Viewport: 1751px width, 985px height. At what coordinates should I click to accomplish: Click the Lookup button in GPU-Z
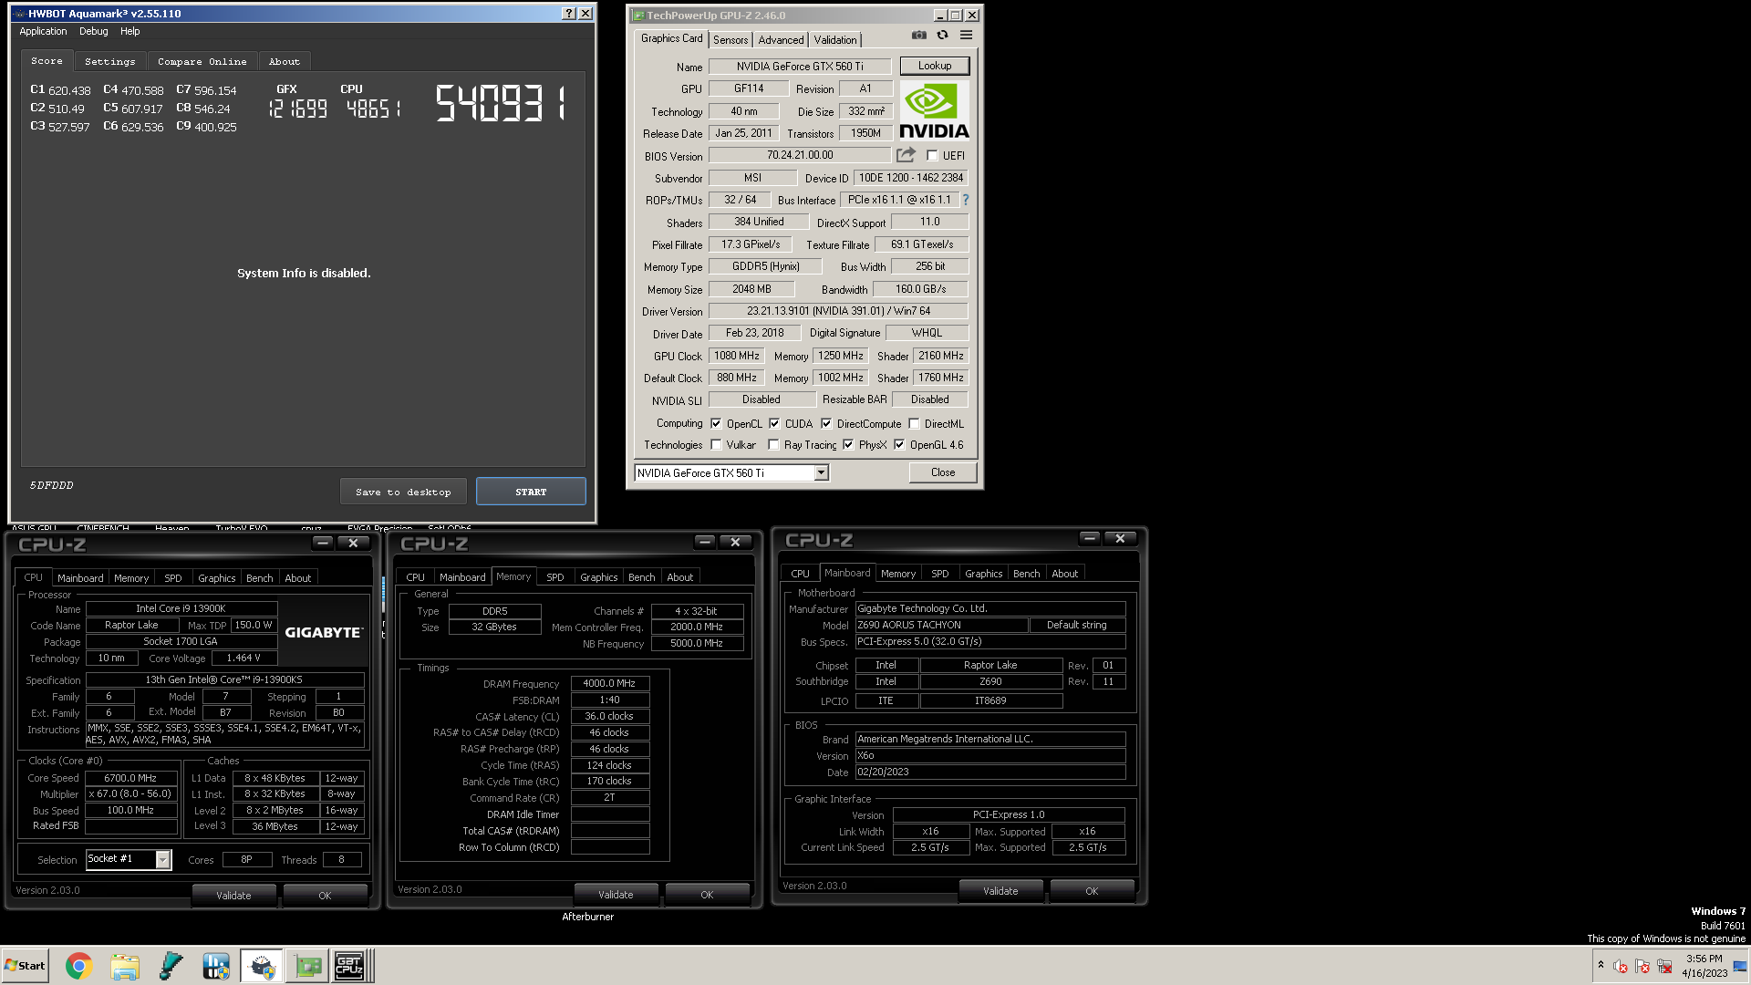pos(935,66)
